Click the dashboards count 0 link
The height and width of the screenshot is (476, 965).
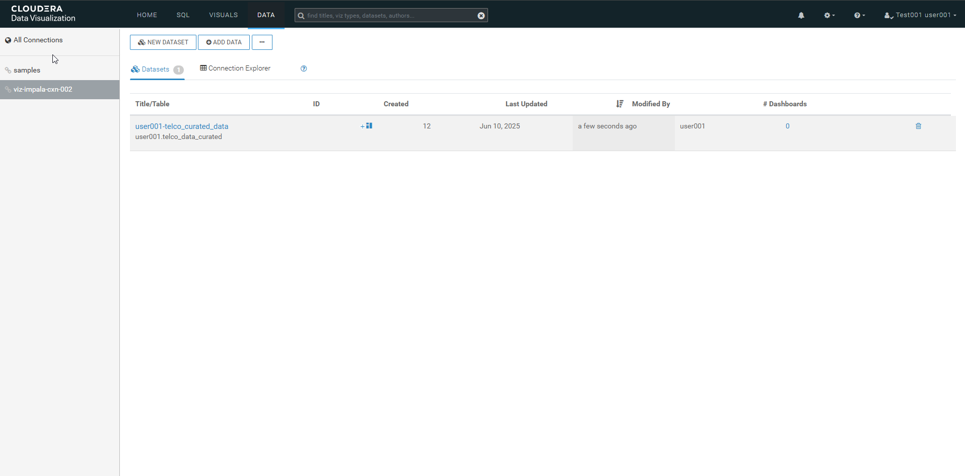[x=787, y=126]
